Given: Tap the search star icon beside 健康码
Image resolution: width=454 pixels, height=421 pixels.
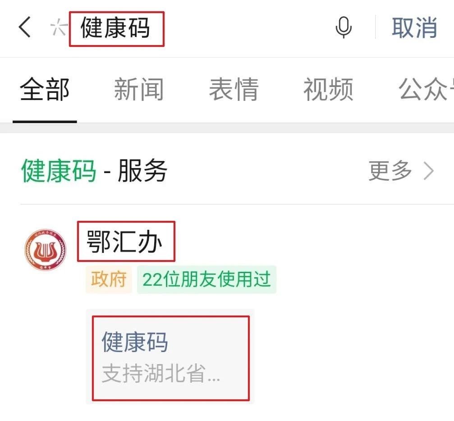Looking at the screenshot, I should click(59, 27).
